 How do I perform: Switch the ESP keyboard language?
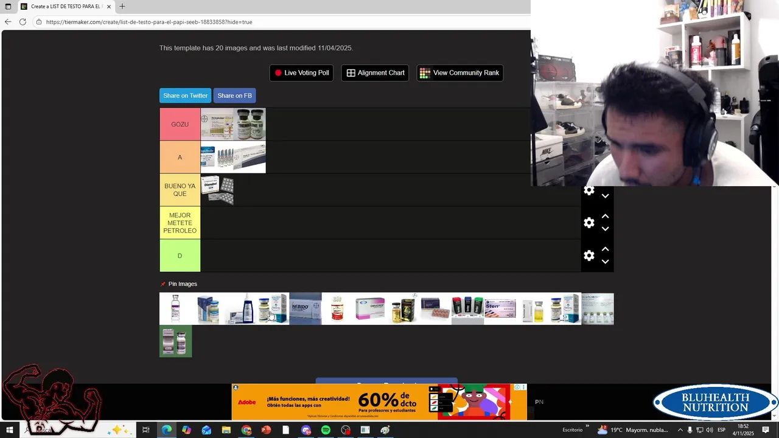click(721, 430)
